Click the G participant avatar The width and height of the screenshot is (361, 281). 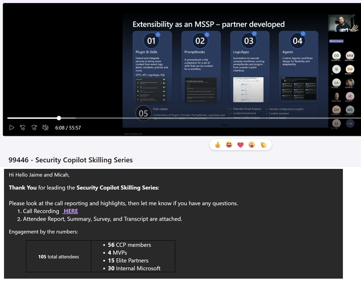coord(336,69)
